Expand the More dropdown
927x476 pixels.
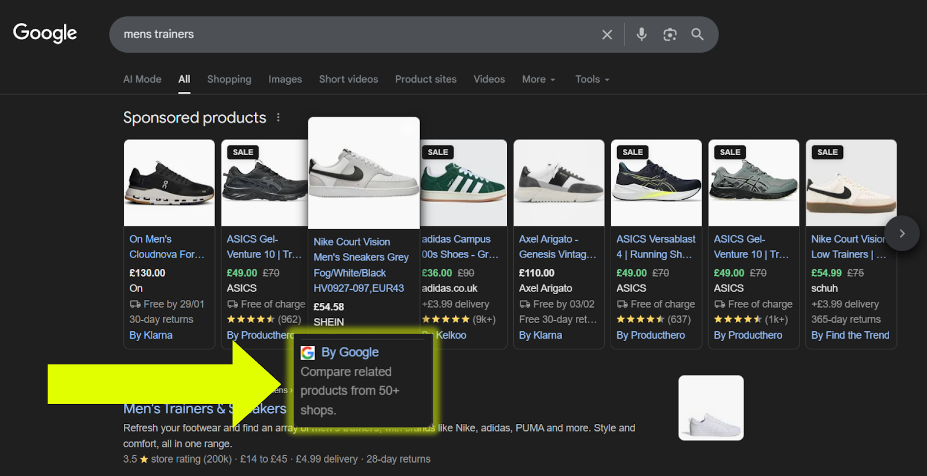[x=539, y=79]
